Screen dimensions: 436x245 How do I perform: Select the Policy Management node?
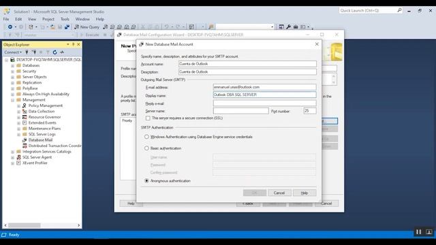(x=46, y=105)
